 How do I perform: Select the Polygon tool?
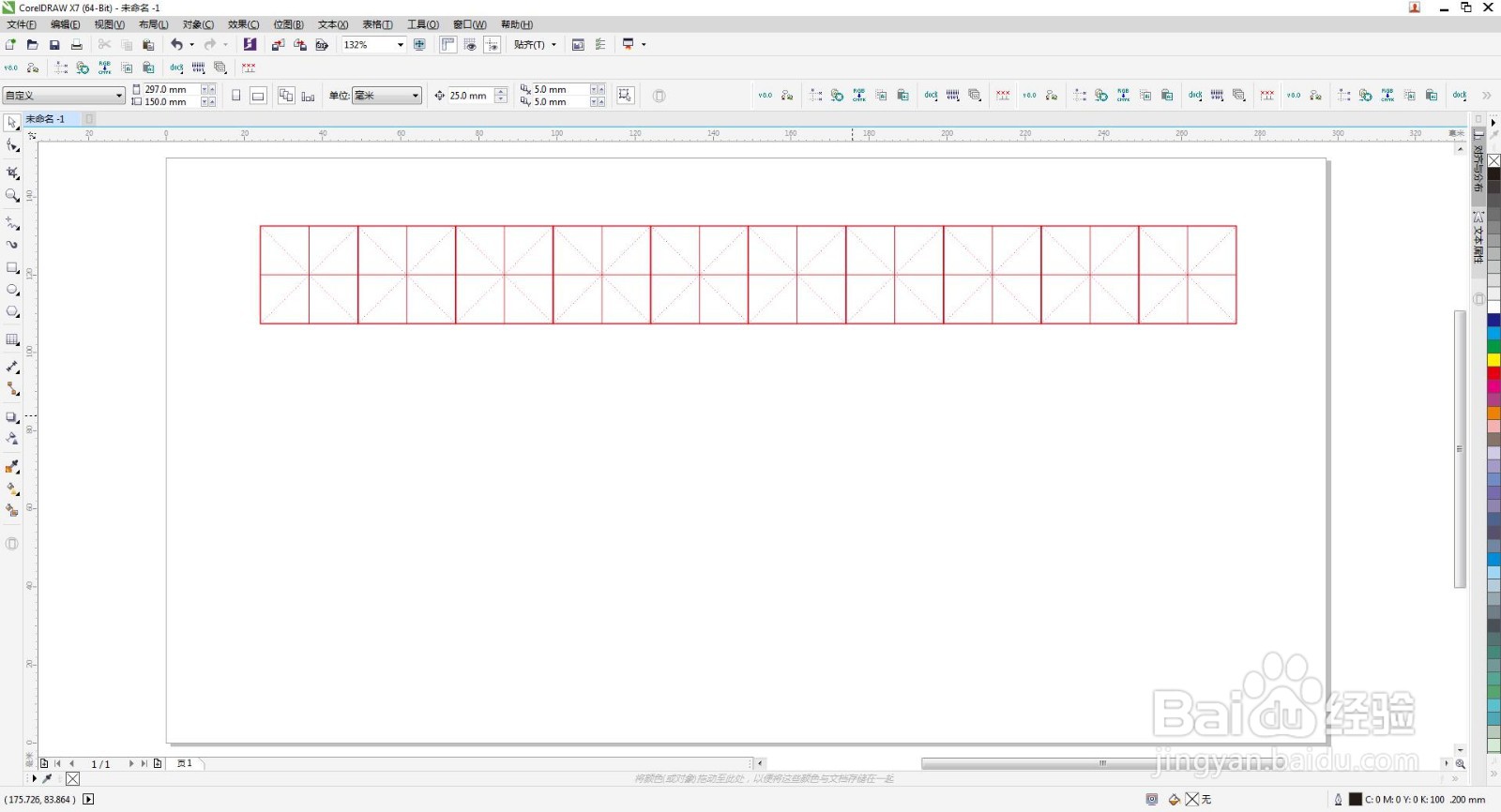click(11, 311)
